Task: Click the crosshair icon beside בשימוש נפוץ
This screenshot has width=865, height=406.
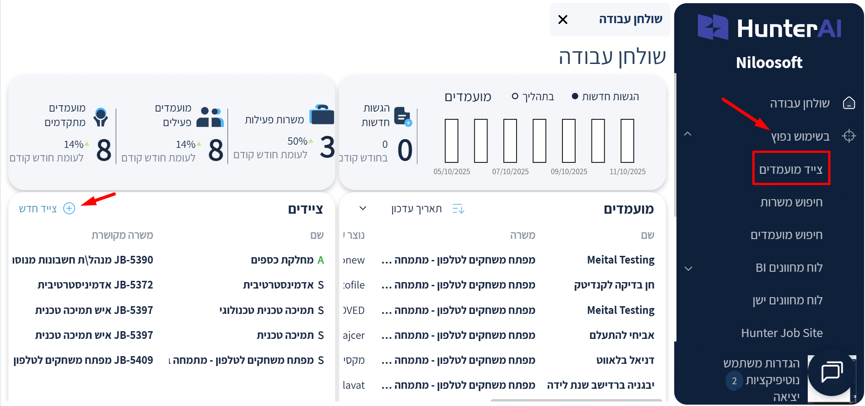Action: tap(849, 136)
